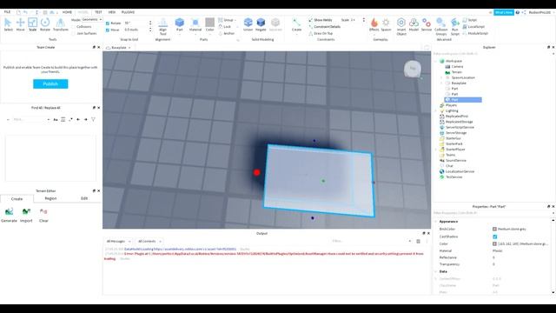Switch to the HOME ribbon tab
The image size is (556, 313).
[67, 12]
